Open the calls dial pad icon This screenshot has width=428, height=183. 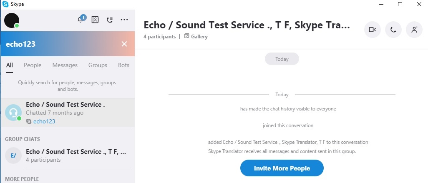[110, 20]
